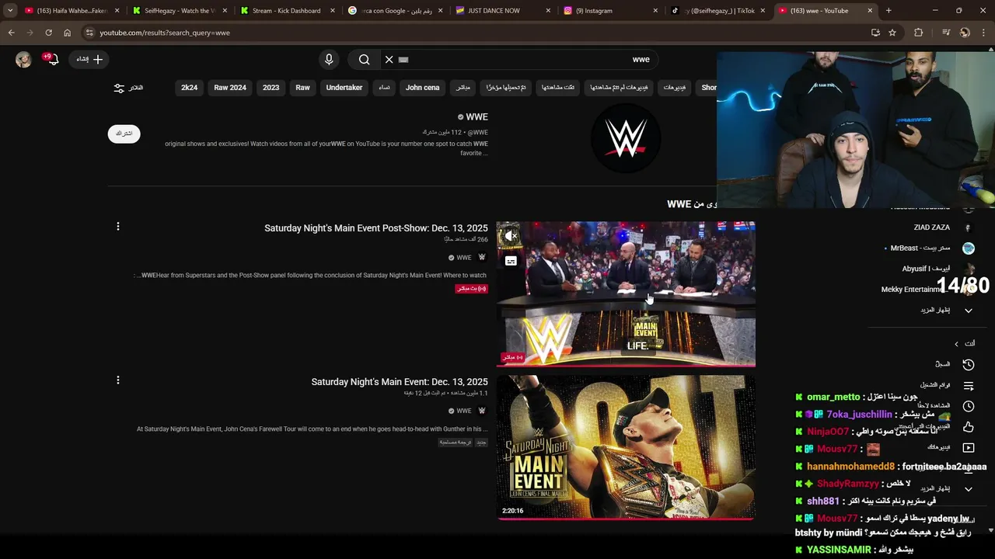This screenshot has width=995, height=559.
Task: Switch to the TikTok tab
Action: point(717,11)
